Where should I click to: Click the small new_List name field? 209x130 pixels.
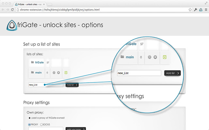(46, 85)
